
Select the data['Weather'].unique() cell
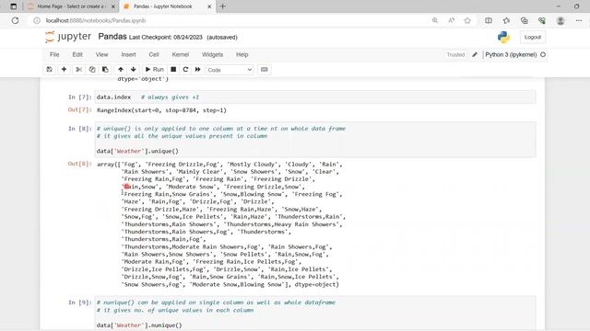click(x=315, y=140)
